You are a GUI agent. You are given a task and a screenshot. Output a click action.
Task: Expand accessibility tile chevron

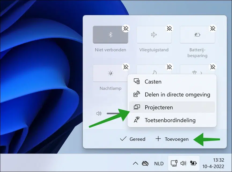[x=201, y=73]
